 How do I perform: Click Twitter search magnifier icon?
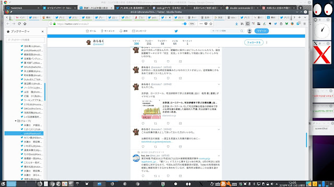point(242,31)
